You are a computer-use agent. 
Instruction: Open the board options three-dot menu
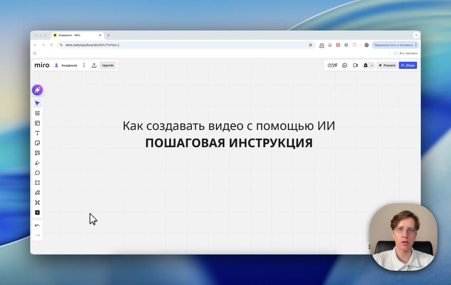coord(84,65)
